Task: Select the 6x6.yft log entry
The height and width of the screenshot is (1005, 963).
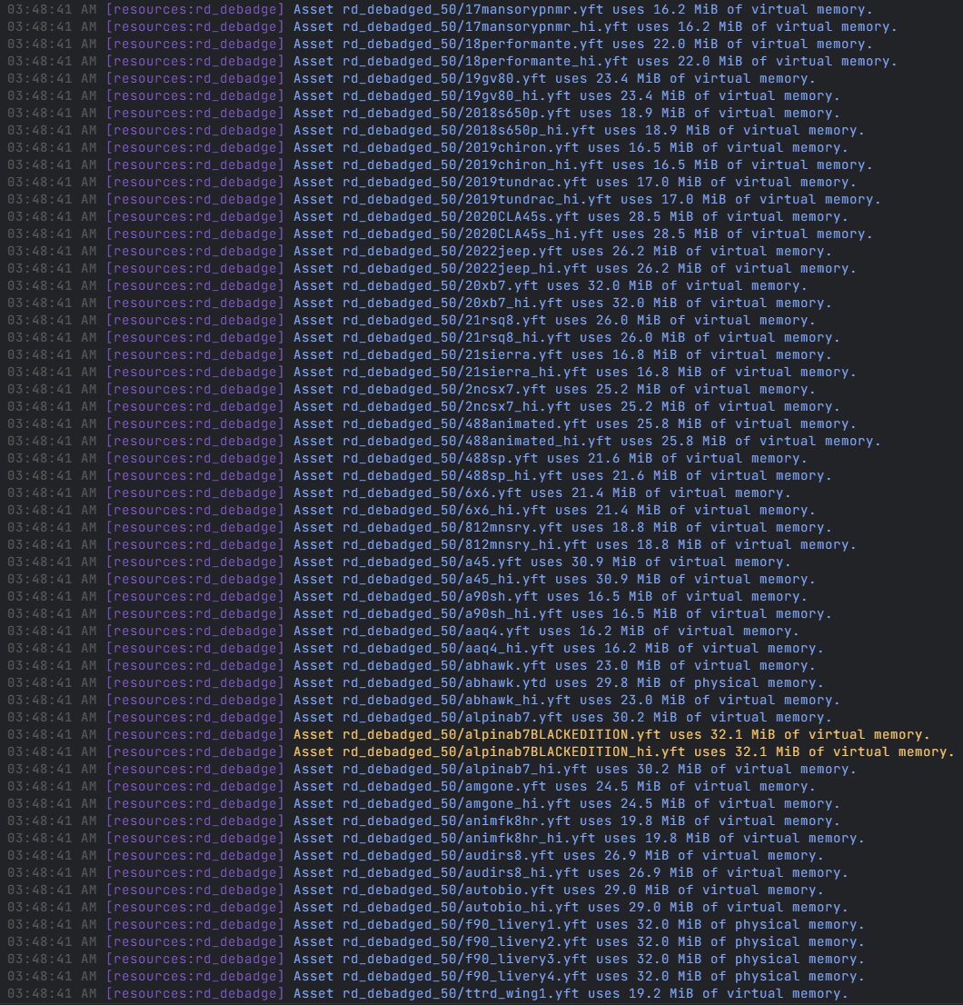Action: (x=541, y=493)
